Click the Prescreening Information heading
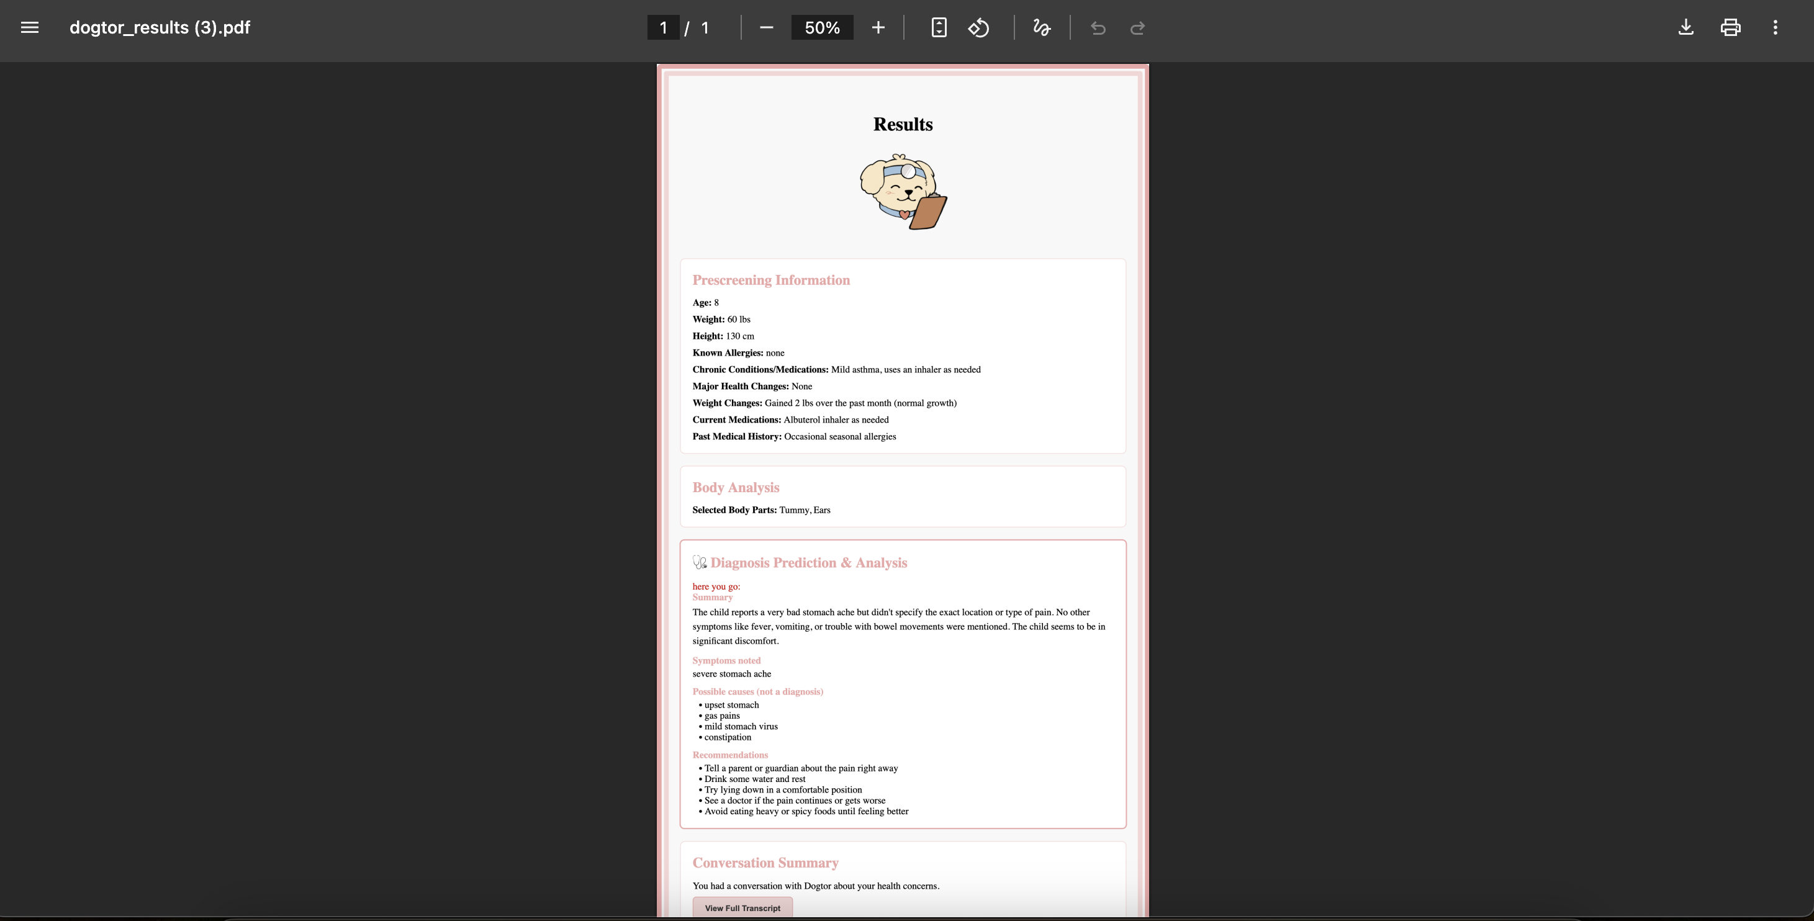Viewport: 1814px width, 921px height. click(771, 281)
